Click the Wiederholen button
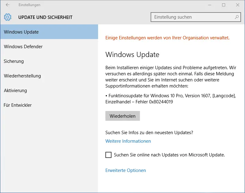Screen dimensions: 245x193 (122, 116)
